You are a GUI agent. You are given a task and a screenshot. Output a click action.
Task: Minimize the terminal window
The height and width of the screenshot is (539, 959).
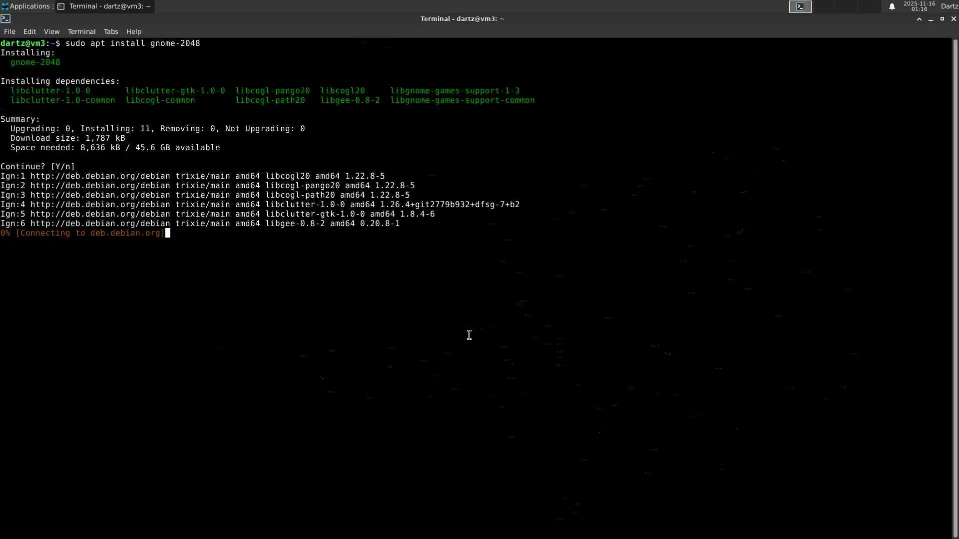point(931,19)
